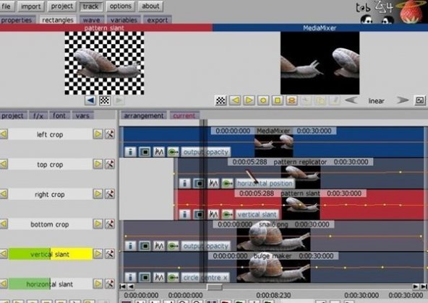Click the preview window icon right of linear
Screen dimensions: 428x303
click(420, 100)
